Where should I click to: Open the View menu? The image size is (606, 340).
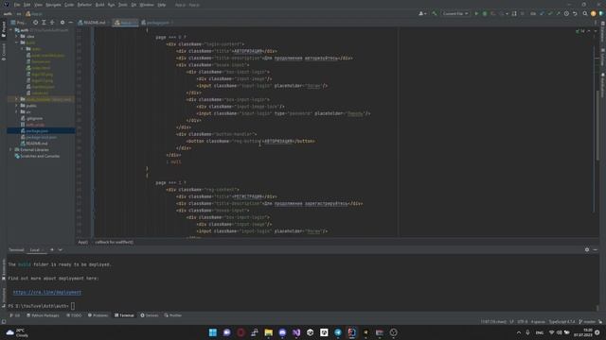pyautogui.click(x=38, y=5)
